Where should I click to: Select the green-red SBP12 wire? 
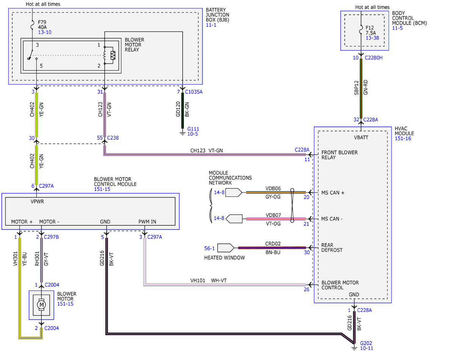point(361,88)
